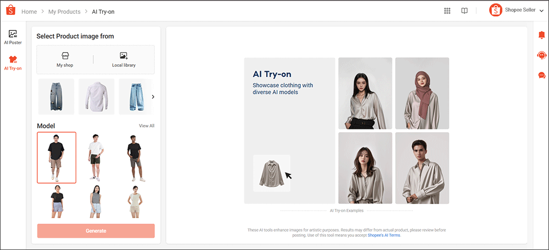Click the Generate button

tap(96, 231)
